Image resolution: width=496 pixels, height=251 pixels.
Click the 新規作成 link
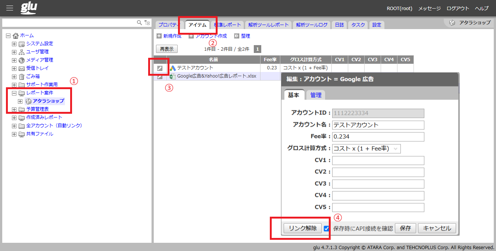point(172,36)
